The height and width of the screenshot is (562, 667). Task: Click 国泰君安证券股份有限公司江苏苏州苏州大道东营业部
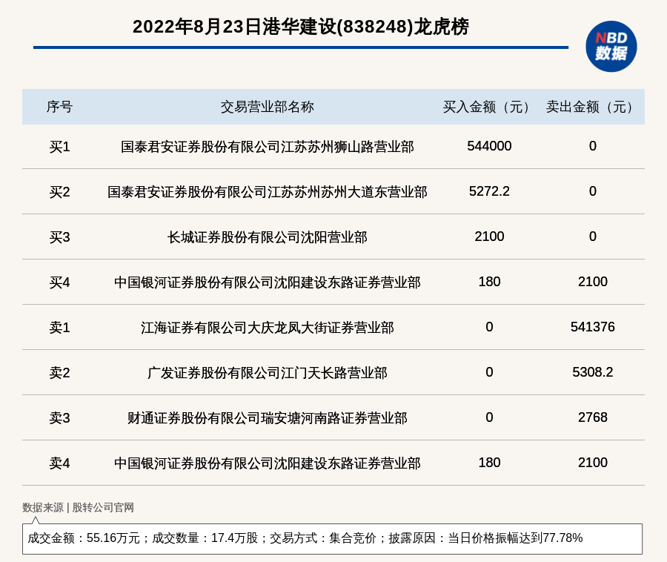click(x=267, y=192)
